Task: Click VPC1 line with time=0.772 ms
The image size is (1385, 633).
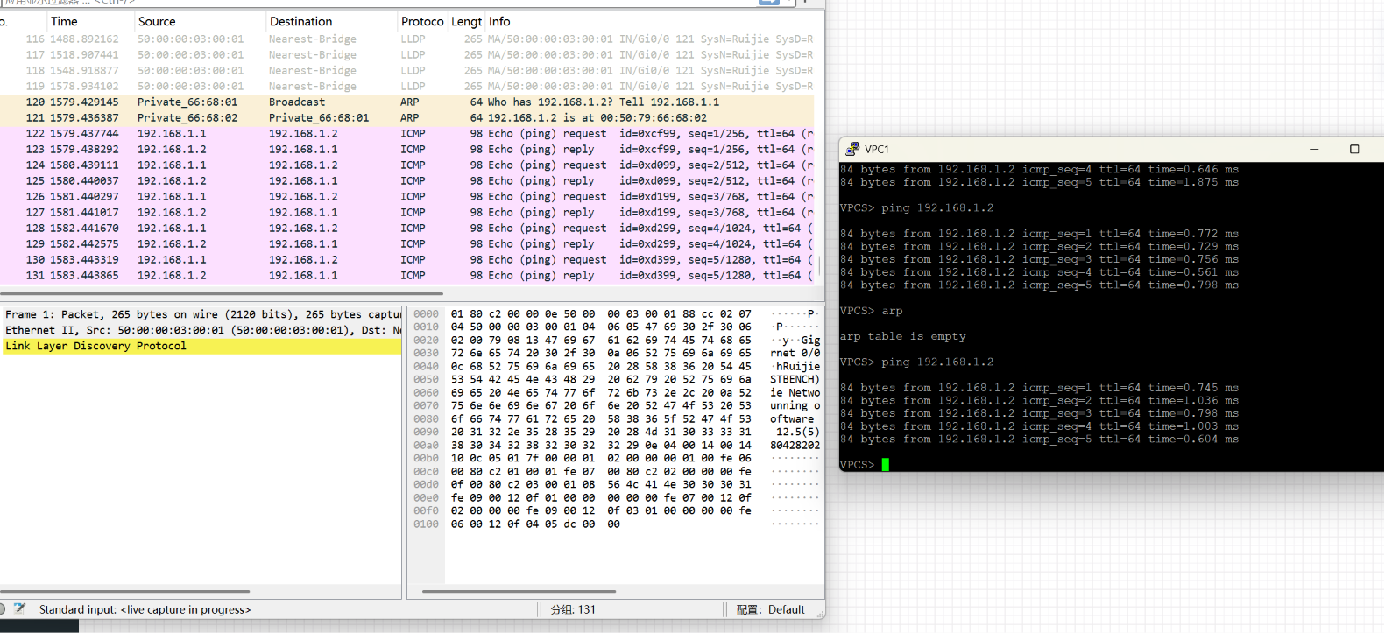Action: pyautogui.click(x=1040, y=234)
